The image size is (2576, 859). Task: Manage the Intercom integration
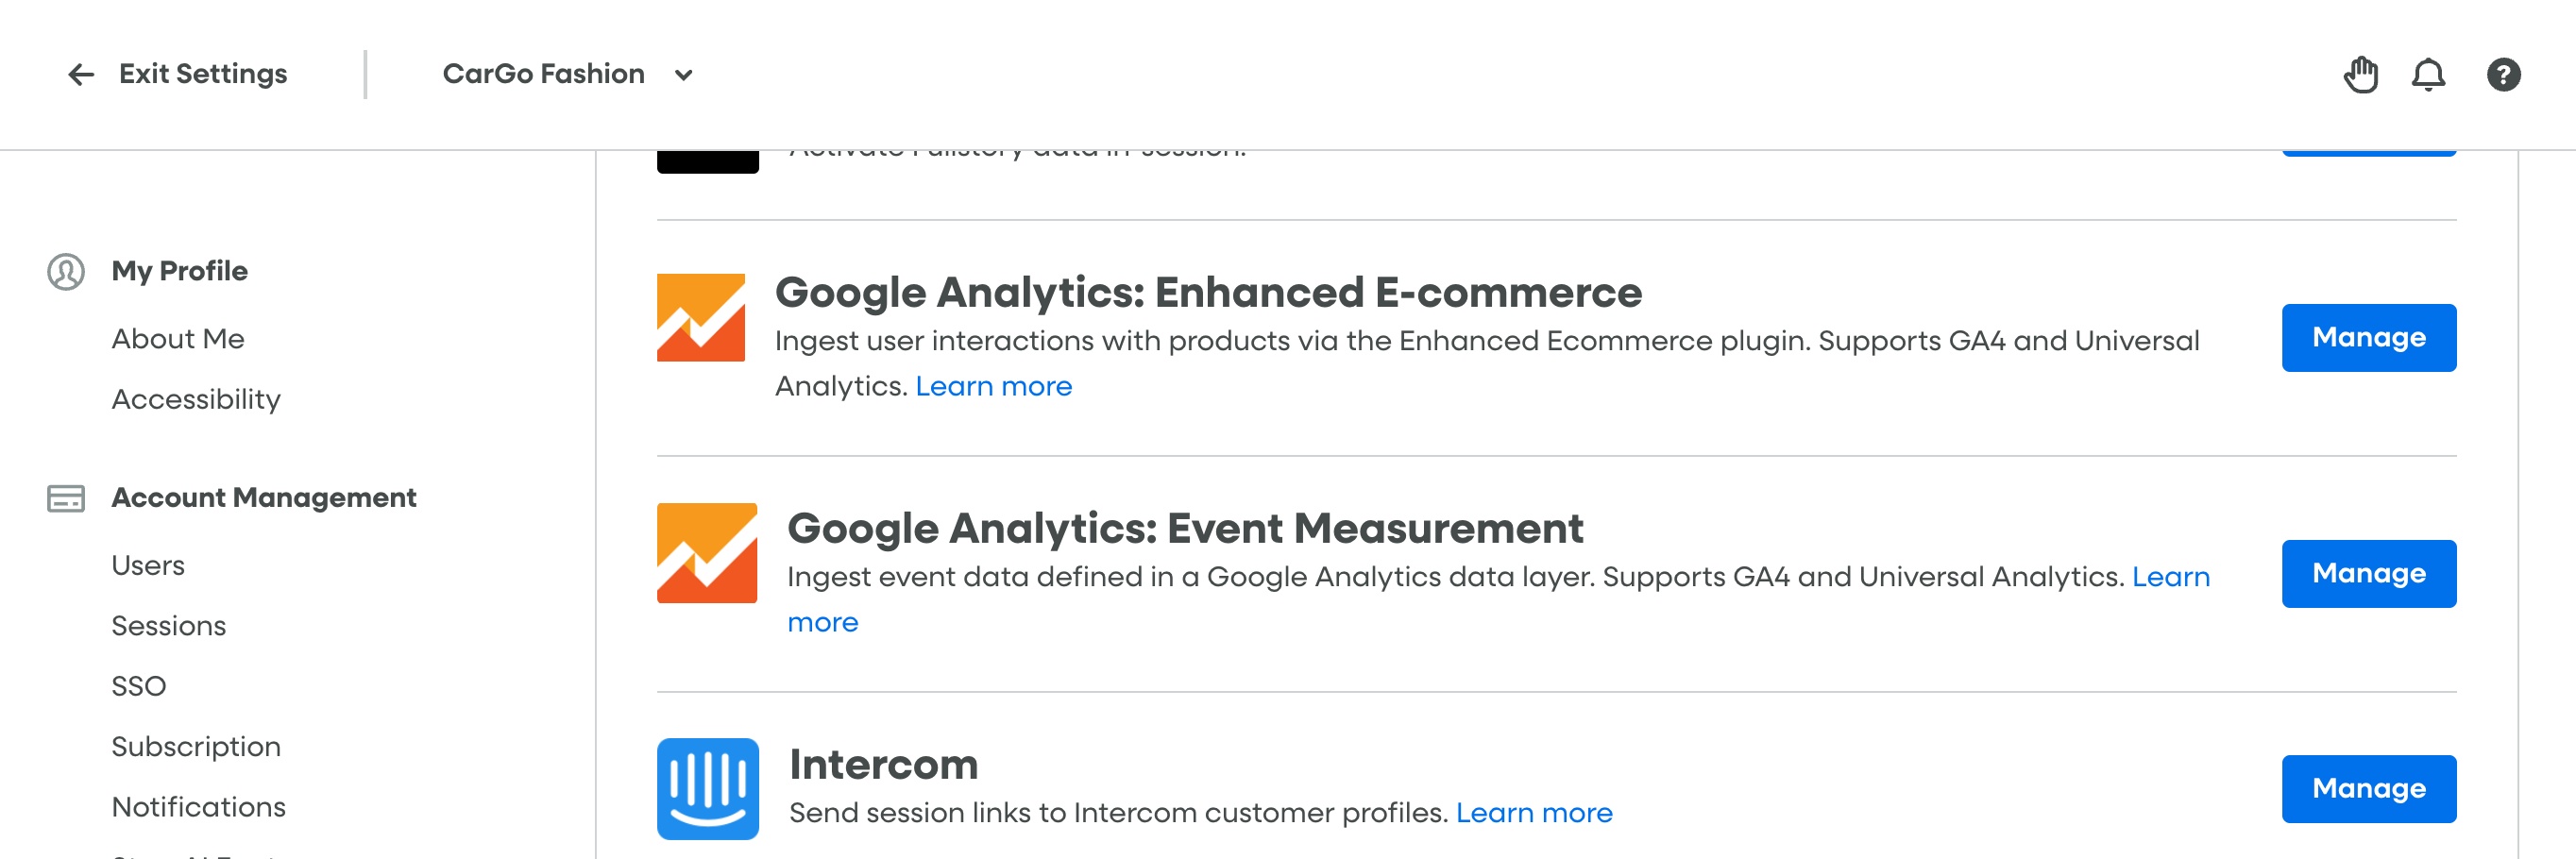[x=2368, y=789]
